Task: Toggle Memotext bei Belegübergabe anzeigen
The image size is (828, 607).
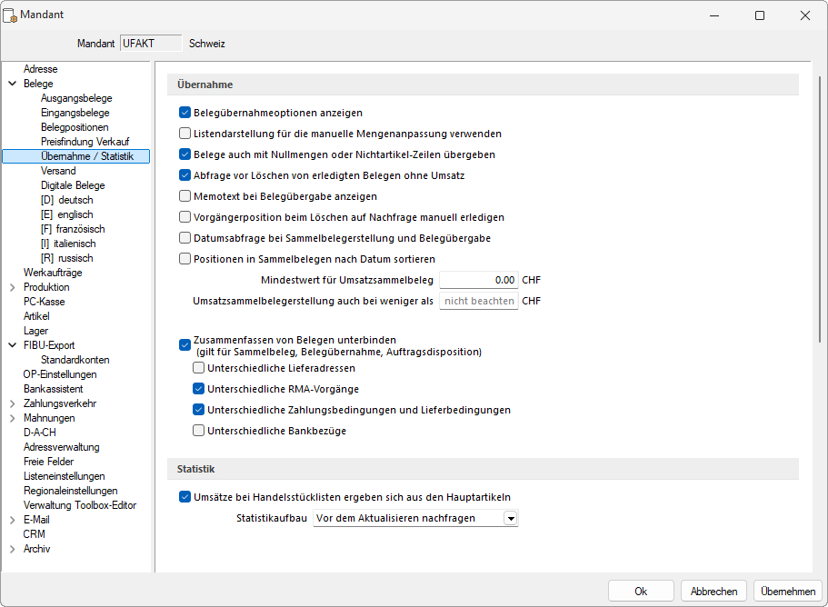Action: coord(185,196)
